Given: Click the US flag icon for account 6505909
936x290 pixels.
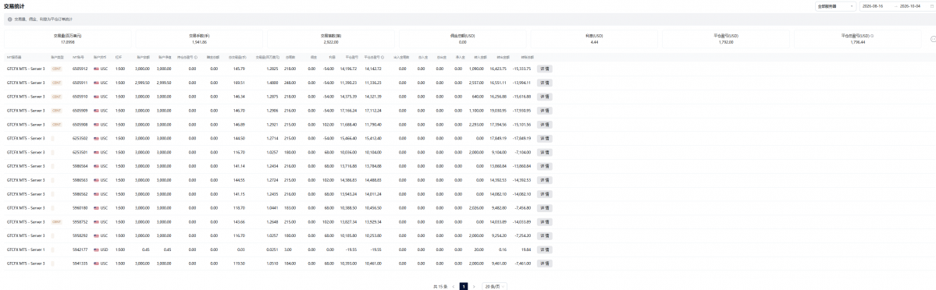Looking at the screenshot, I should pyautogui.click(x=96, y=111).
